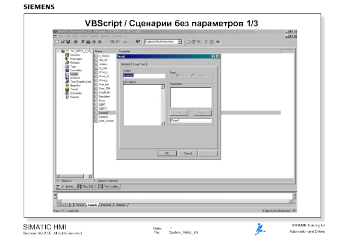This screenshot has width=342, height=237.
Task: Click the script icon beside A_Maske
Action: tap(96, 56)
